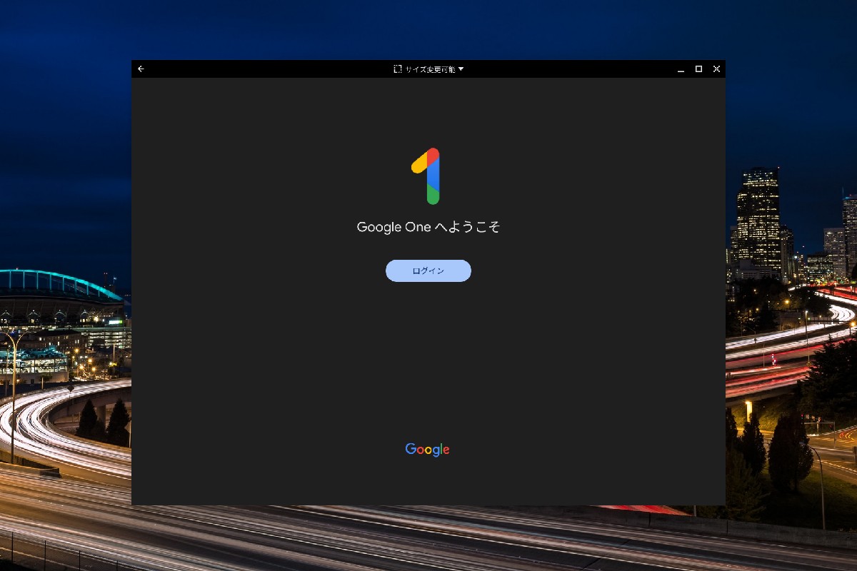Close the Google One window
Image resolution: width=857 pixels, height=571 pixels.
coord(716,69)
